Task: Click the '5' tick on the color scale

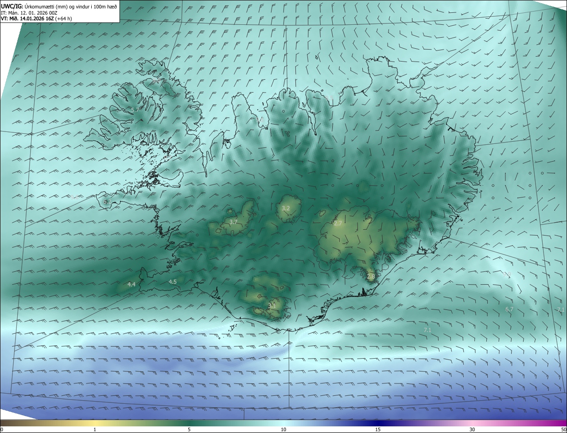Action: pos(189,429)
